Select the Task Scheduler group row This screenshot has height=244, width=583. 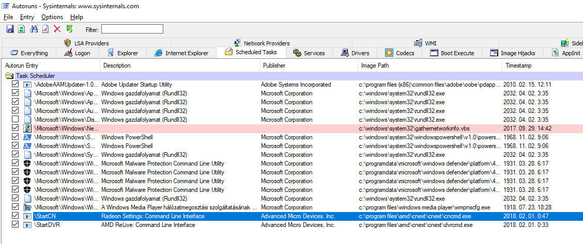pyautogui.click(x=291, y=76)
